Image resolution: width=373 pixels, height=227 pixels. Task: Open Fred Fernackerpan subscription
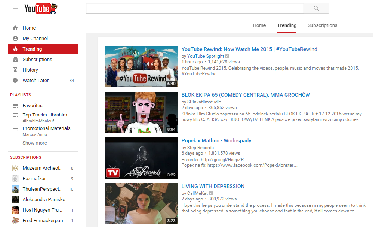point(43,221)
